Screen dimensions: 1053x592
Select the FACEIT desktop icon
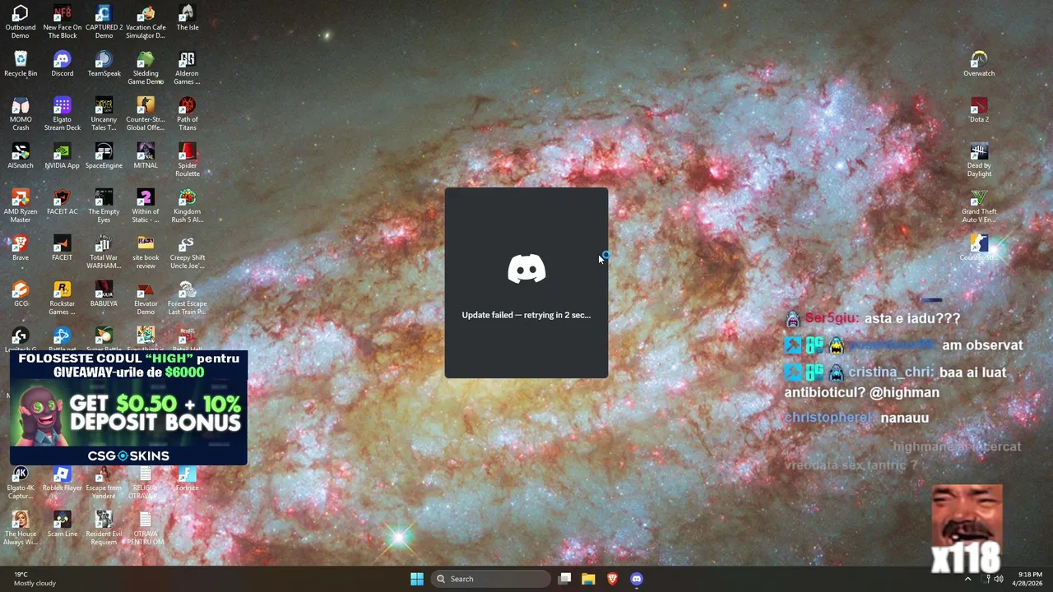coord(63,248)
